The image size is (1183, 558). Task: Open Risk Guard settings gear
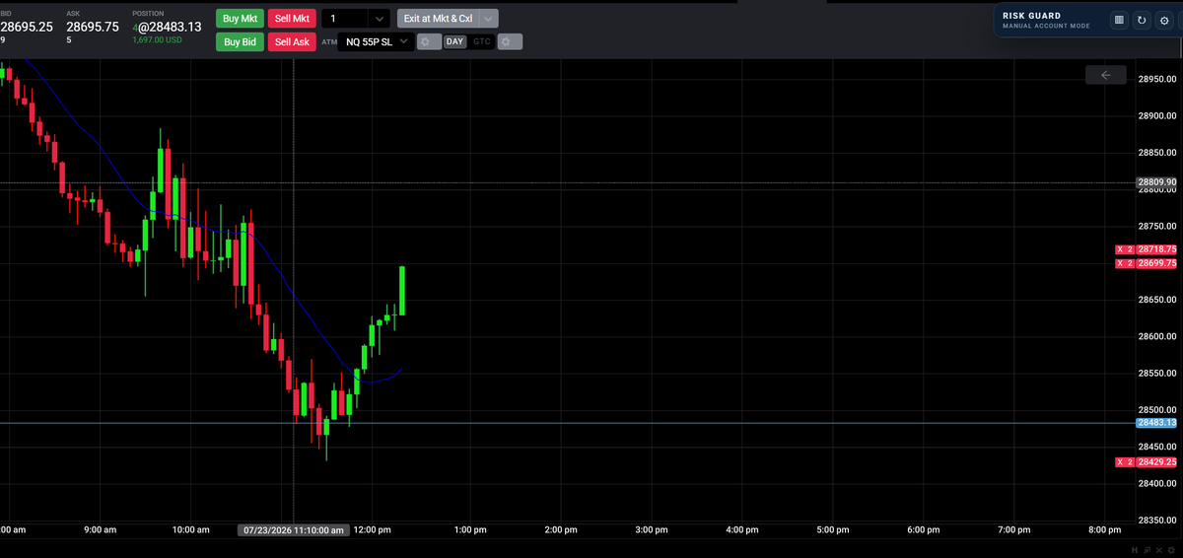pyautogui.click(x=1164, y=20)
